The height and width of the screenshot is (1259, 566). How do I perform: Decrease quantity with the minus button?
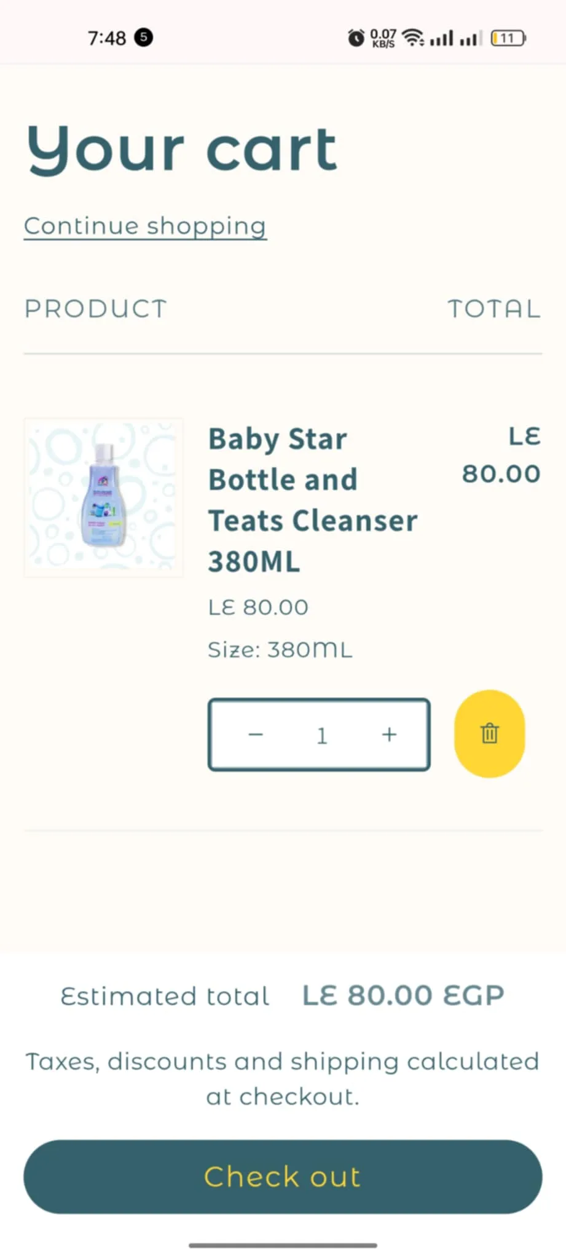(256, 735)
